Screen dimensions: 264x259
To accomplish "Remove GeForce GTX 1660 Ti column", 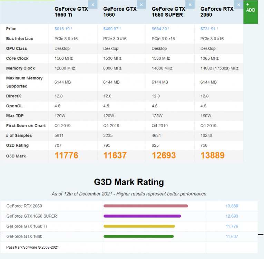I will [x=92, y=4].
